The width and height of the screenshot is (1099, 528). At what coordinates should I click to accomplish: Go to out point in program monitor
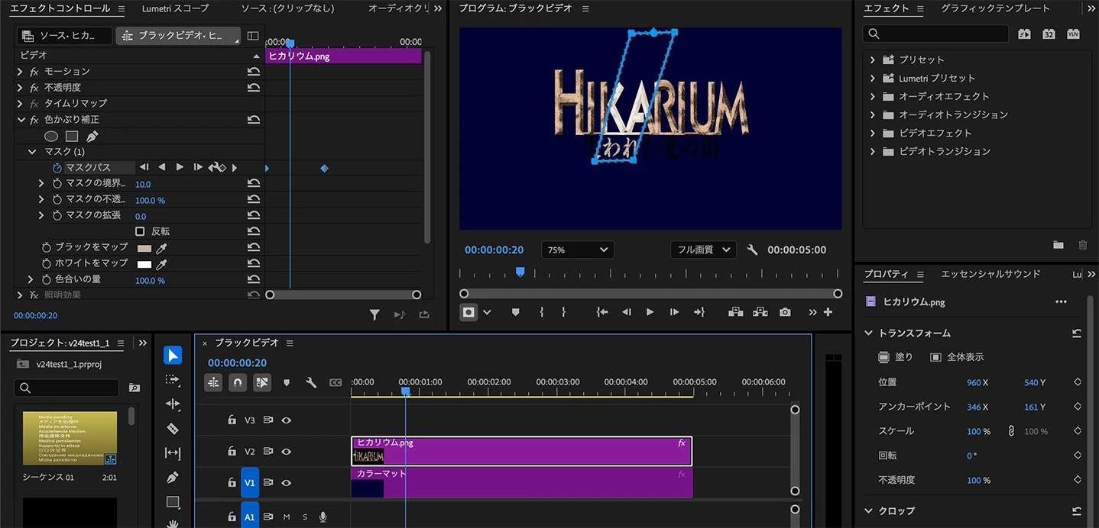point(699,312)
